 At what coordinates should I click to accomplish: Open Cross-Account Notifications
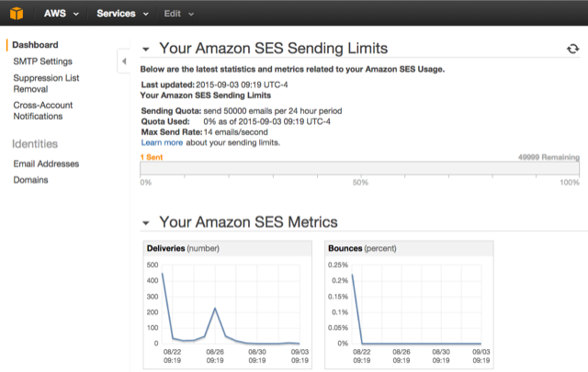pyautogui.click(x=43, y=110)
